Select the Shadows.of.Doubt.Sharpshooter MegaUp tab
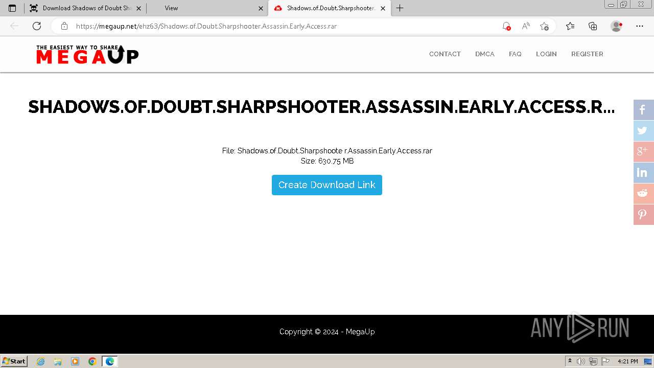The width and height of the screenshot is (654, 368). [x=329, y=8]
